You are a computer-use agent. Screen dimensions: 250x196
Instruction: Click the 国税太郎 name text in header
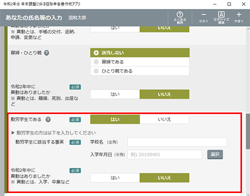[77, 17]
